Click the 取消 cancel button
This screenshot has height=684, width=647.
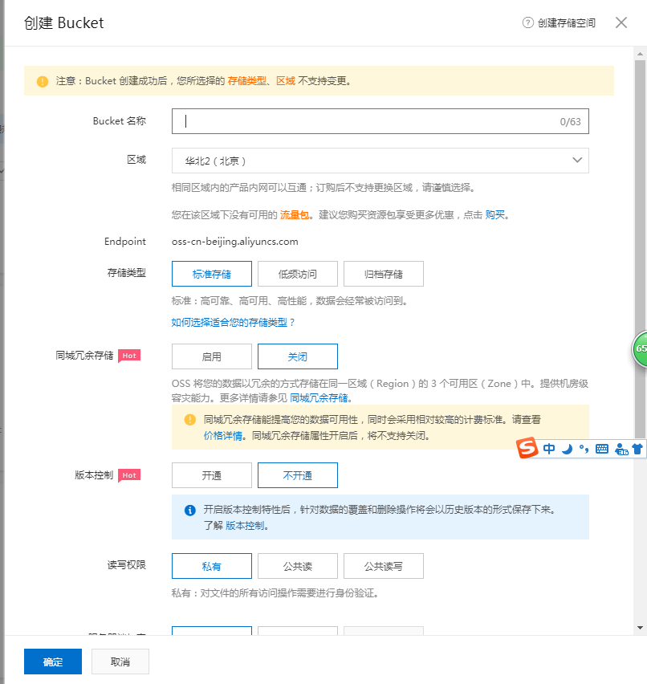coord(120,661)
